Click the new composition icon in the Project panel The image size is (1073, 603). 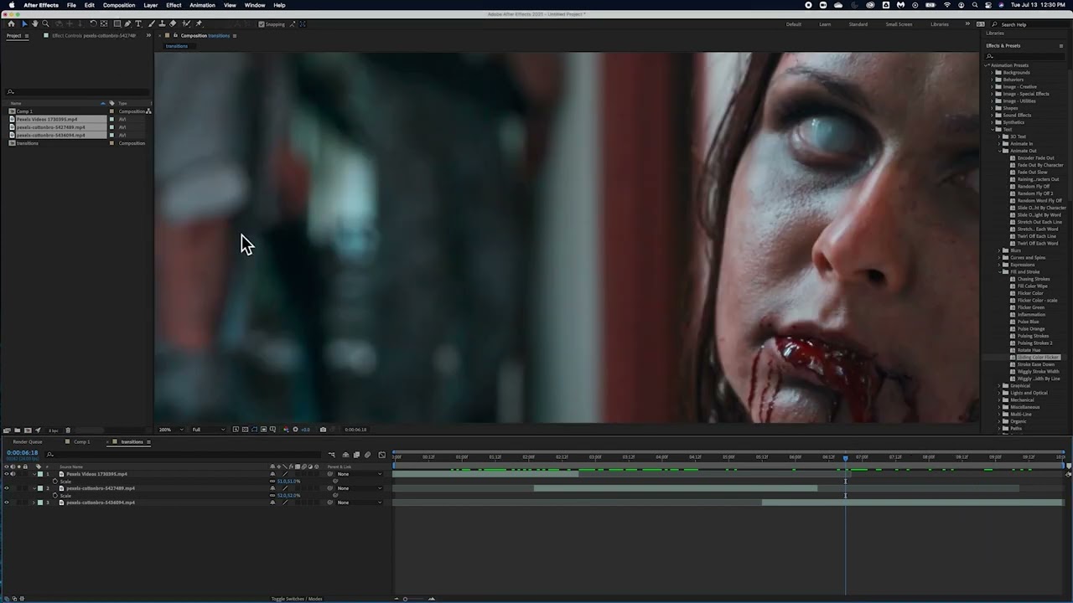(x=28, y=430)
